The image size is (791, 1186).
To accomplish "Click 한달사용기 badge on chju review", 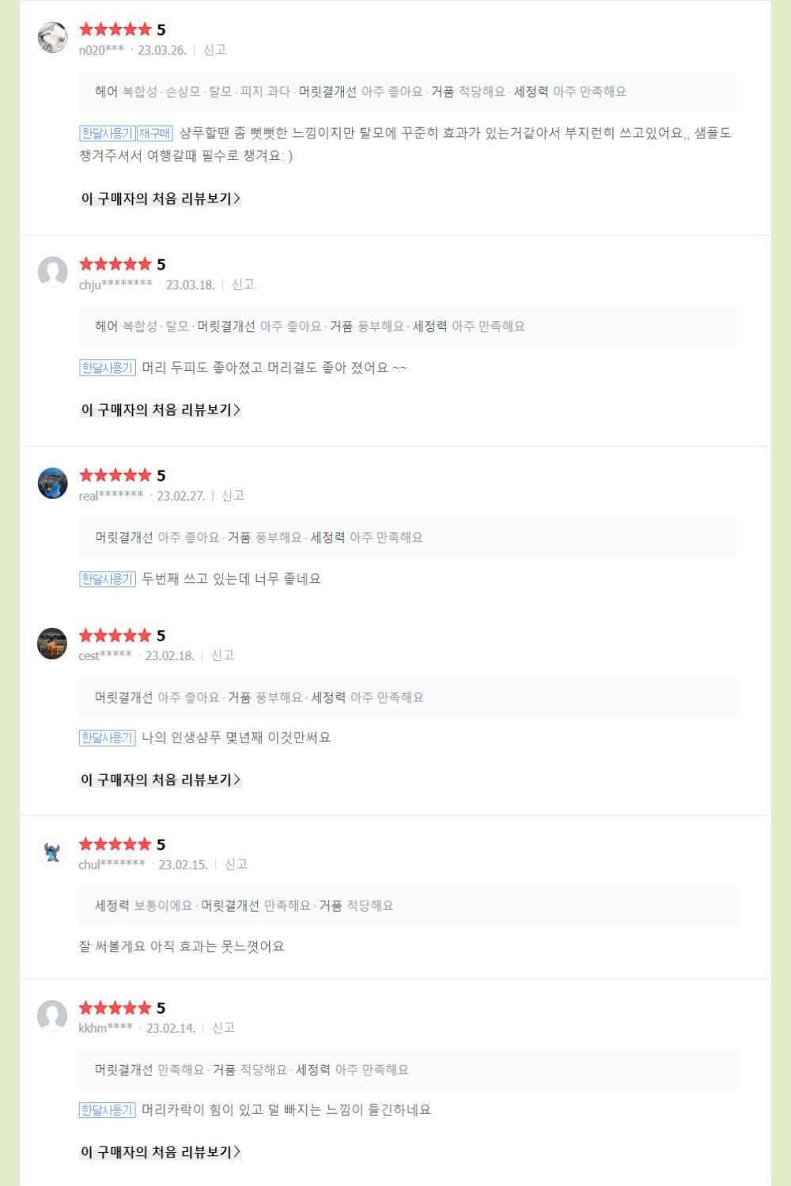I will tap(108, 368).
